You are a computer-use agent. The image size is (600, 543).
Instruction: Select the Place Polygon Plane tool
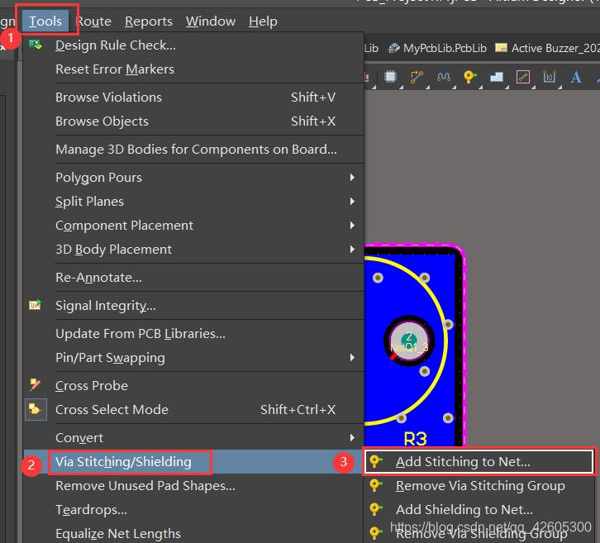[497, 77]
